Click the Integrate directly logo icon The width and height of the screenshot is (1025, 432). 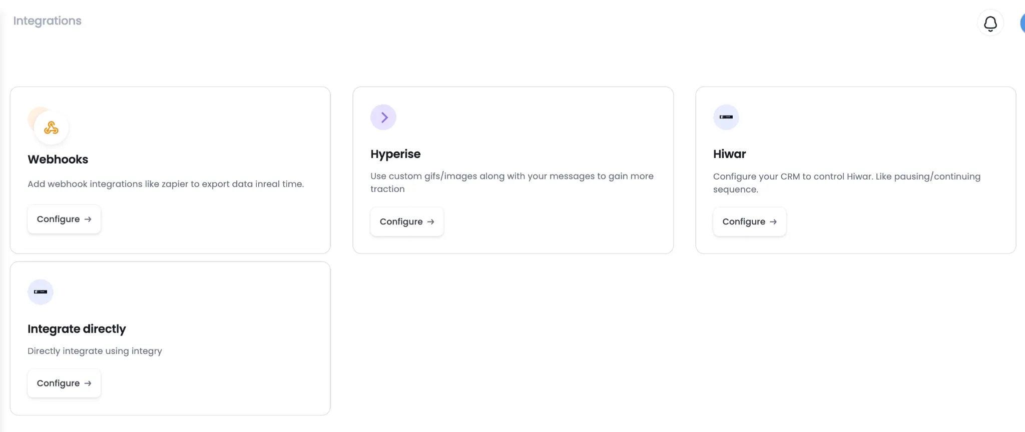click(41, 291)
